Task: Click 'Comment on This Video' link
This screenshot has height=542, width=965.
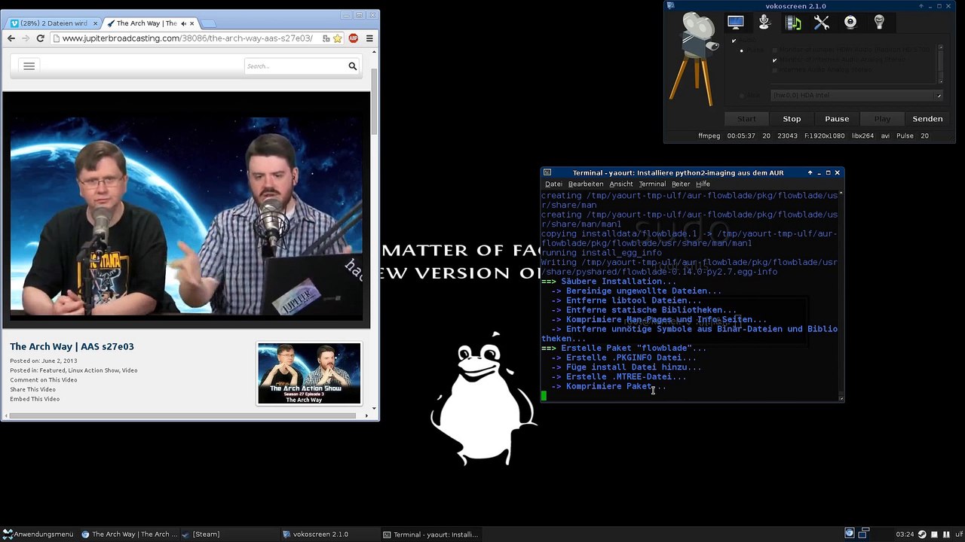Action: [43, 380]
